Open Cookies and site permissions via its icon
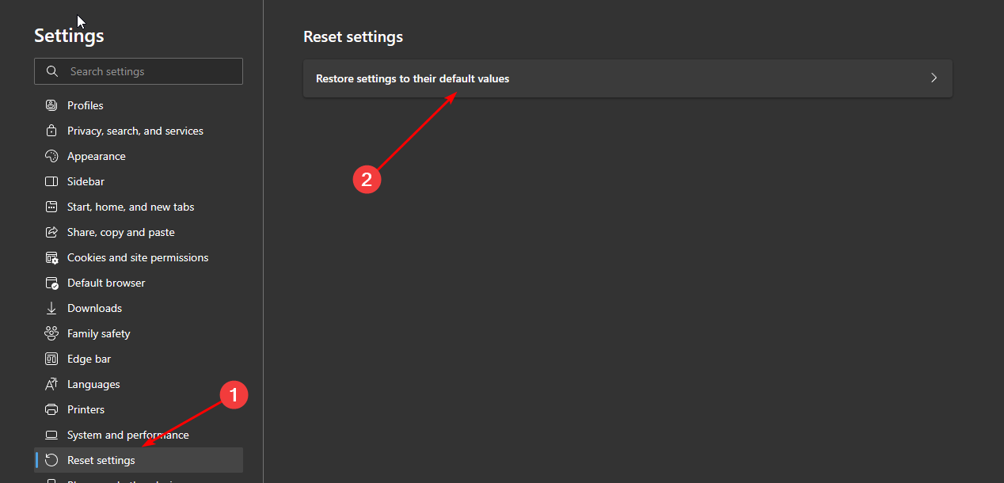This screenshot has height=483, width=1004. click(51, 257)
